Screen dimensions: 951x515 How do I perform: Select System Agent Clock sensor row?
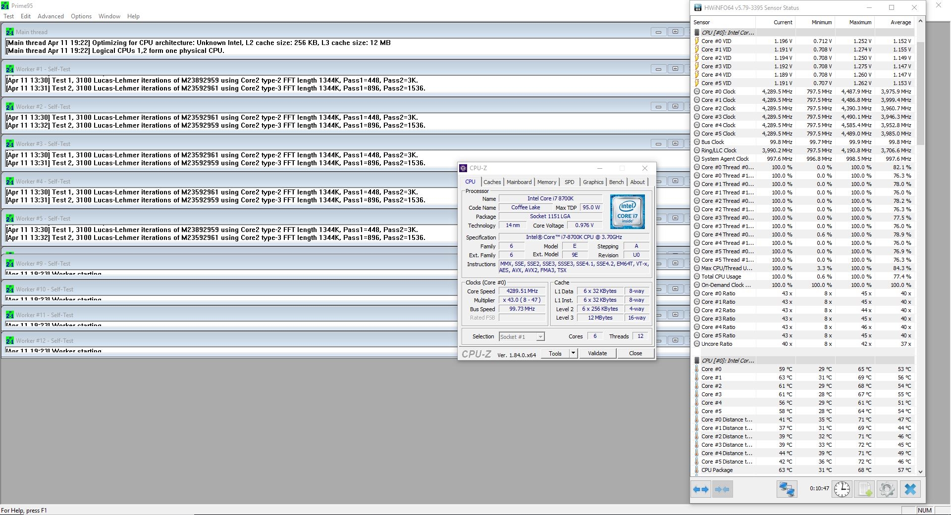click(x=803, y=159)
